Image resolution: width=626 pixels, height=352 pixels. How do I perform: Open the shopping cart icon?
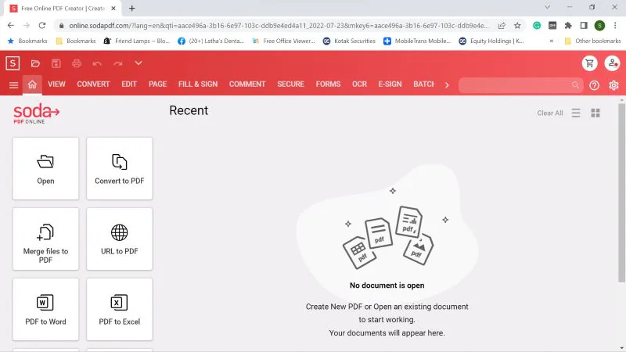(x=590, y=63)
